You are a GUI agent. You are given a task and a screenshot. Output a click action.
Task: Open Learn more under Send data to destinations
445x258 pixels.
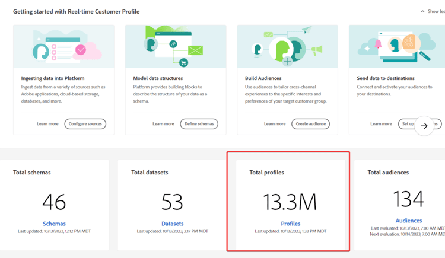(381, 124)
